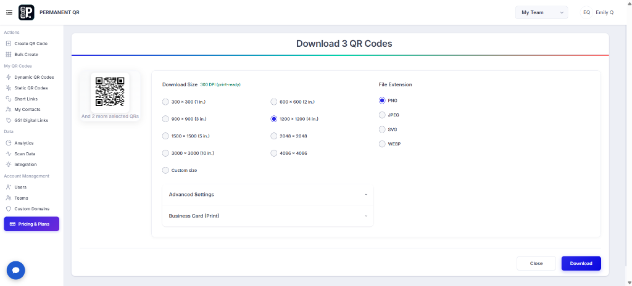The image size is (632, 286).
Task: Click the Emily Q profile name
Action: point(605,12)
